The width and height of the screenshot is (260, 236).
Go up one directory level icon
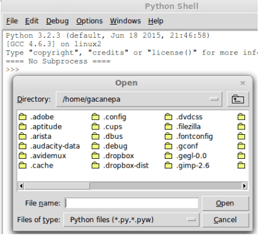point(238,99)
